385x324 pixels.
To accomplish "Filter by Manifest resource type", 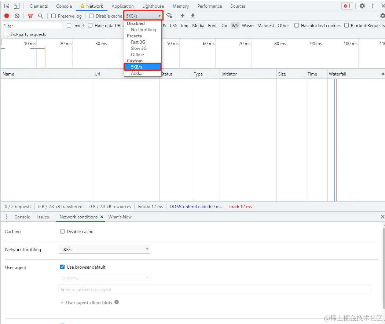I will pos(266,25).
